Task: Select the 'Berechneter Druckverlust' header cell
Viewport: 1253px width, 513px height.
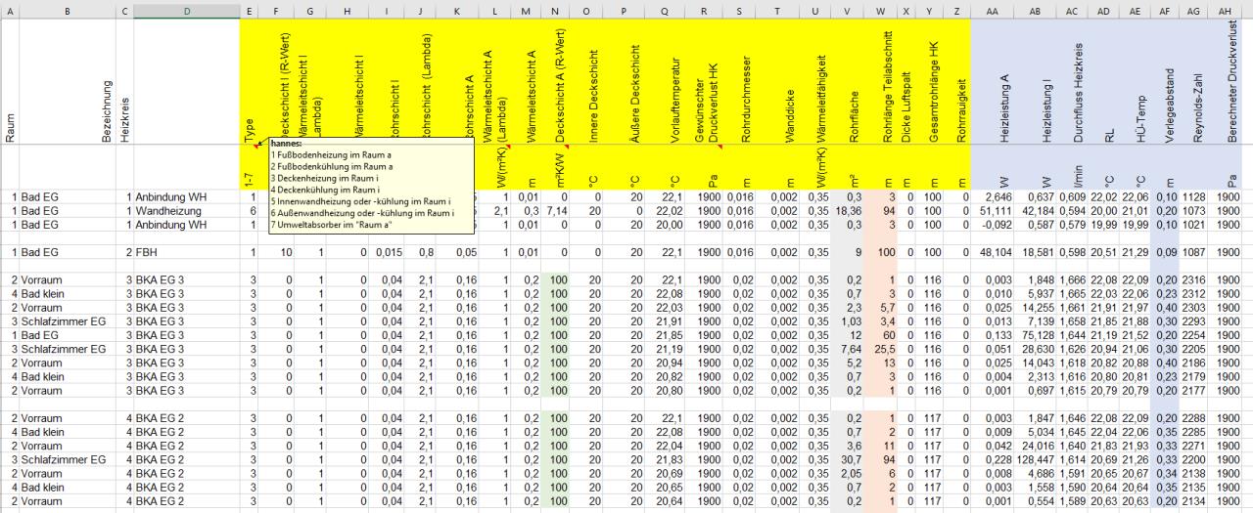Action: pos(1232,83)
